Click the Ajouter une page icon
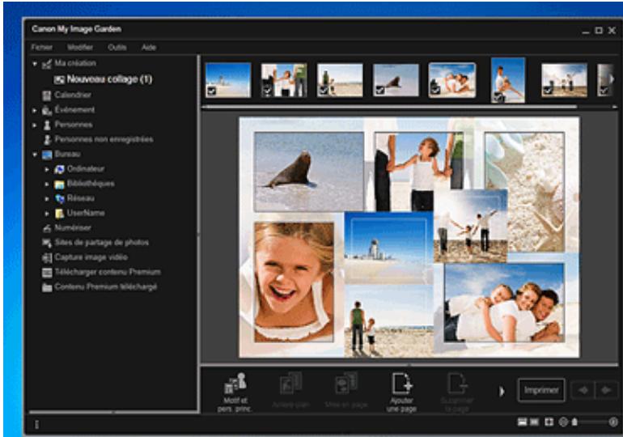 pos(398,383)
